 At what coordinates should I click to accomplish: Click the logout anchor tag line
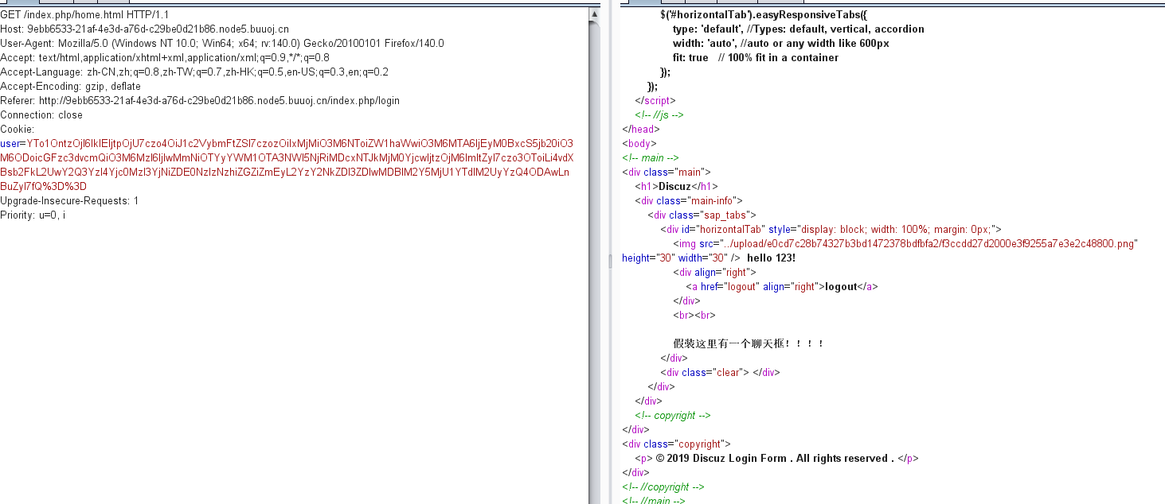click(x=782, y=287)
